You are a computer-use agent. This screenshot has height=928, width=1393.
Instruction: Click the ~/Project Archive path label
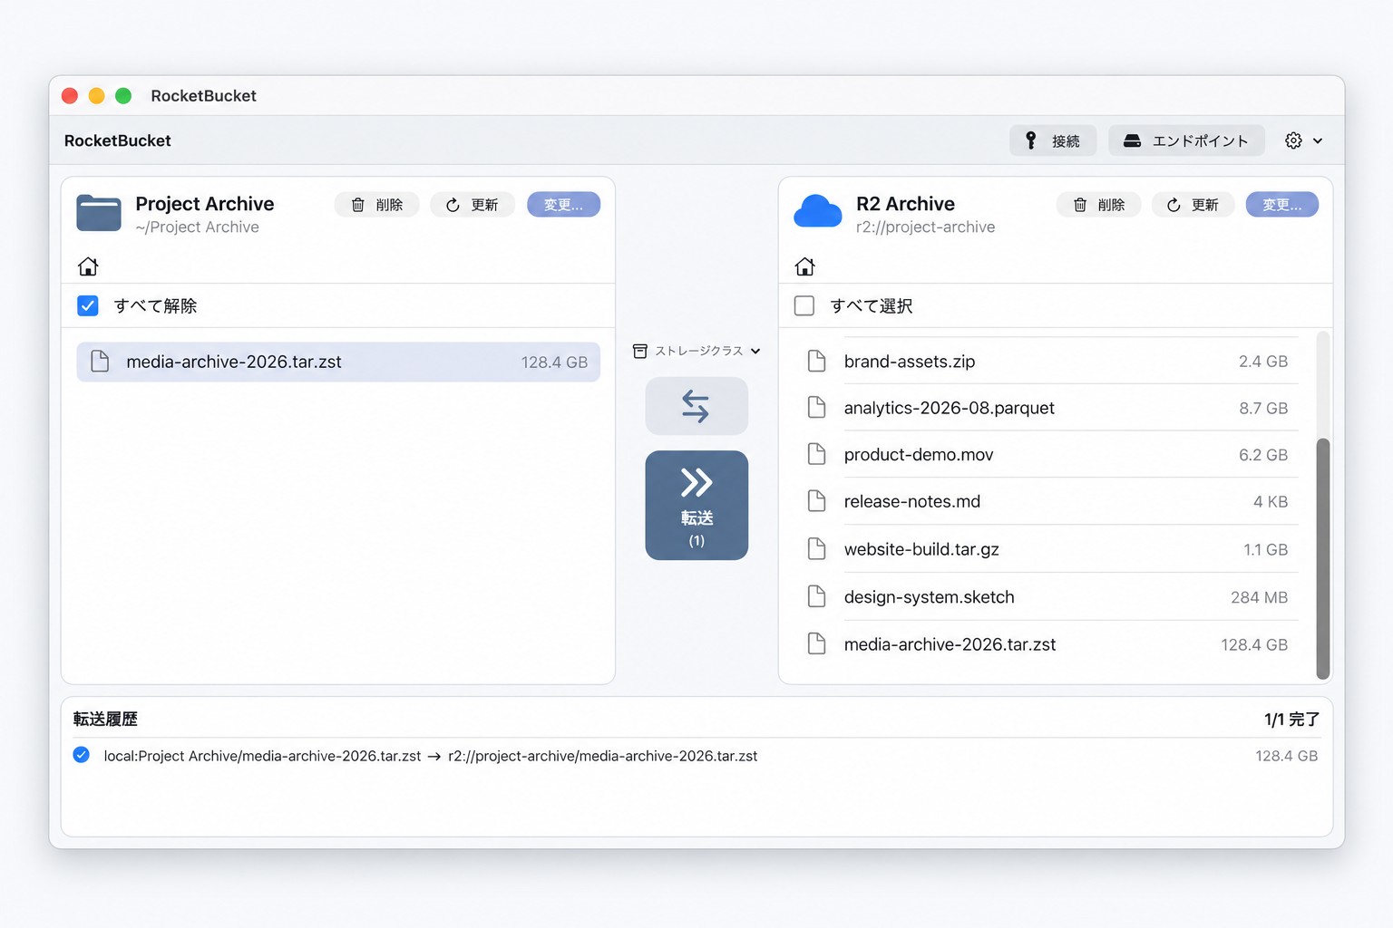pos(197,227)
